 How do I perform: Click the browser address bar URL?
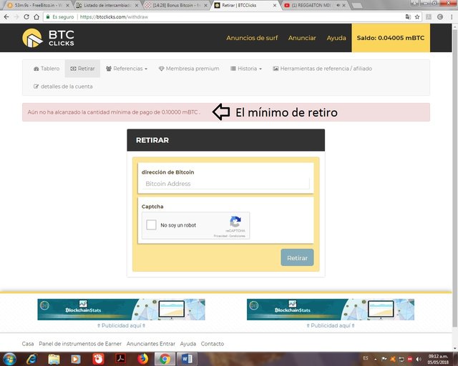pos(114,17)
